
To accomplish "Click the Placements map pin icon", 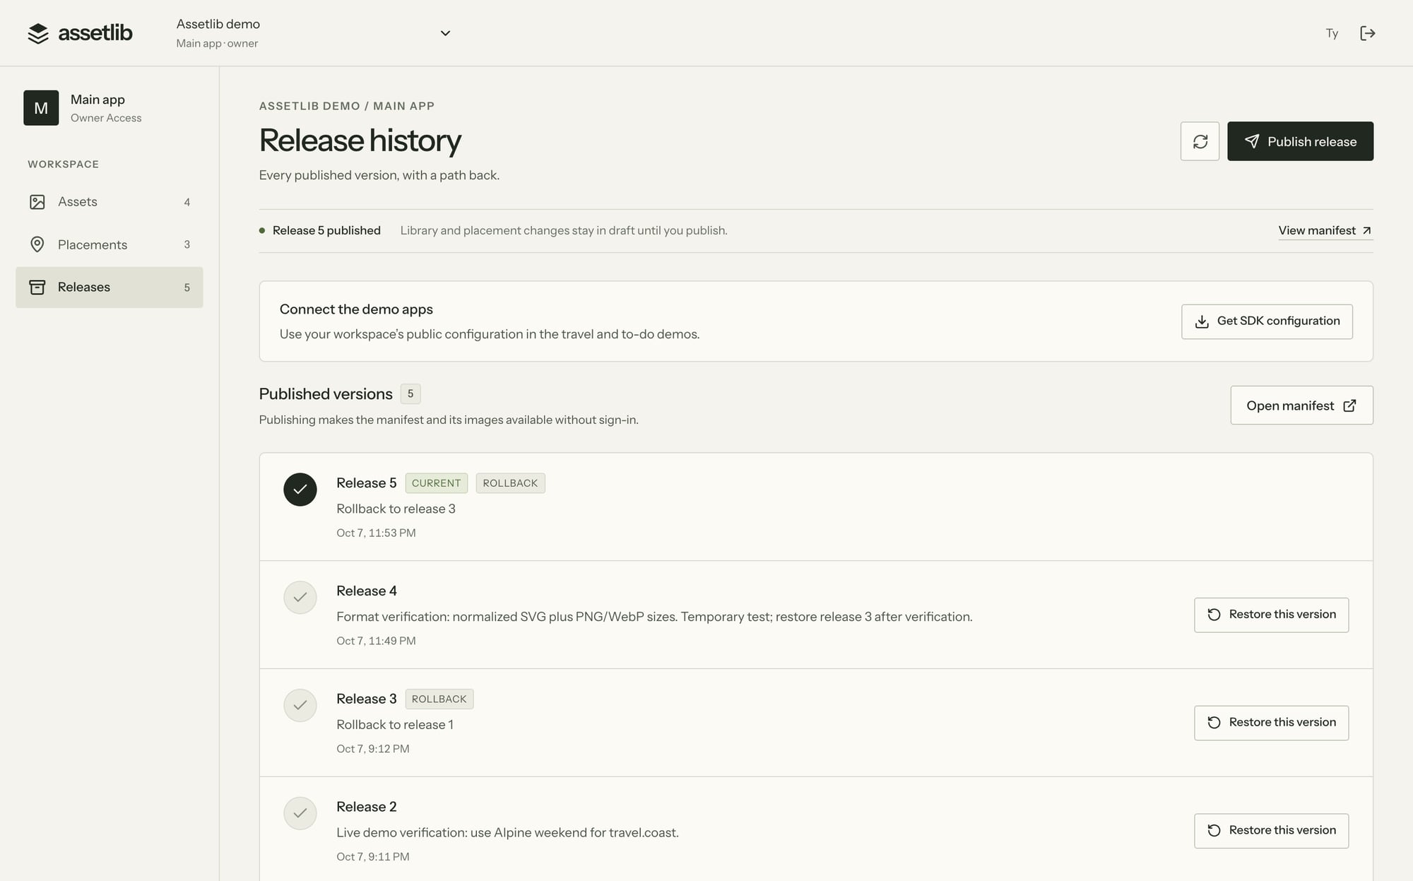I will coord(37,244).
